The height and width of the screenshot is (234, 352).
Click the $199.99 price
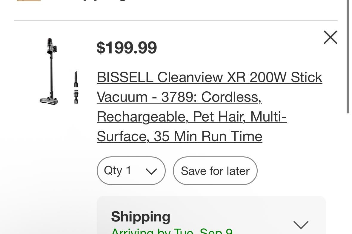tap(127, 48)
